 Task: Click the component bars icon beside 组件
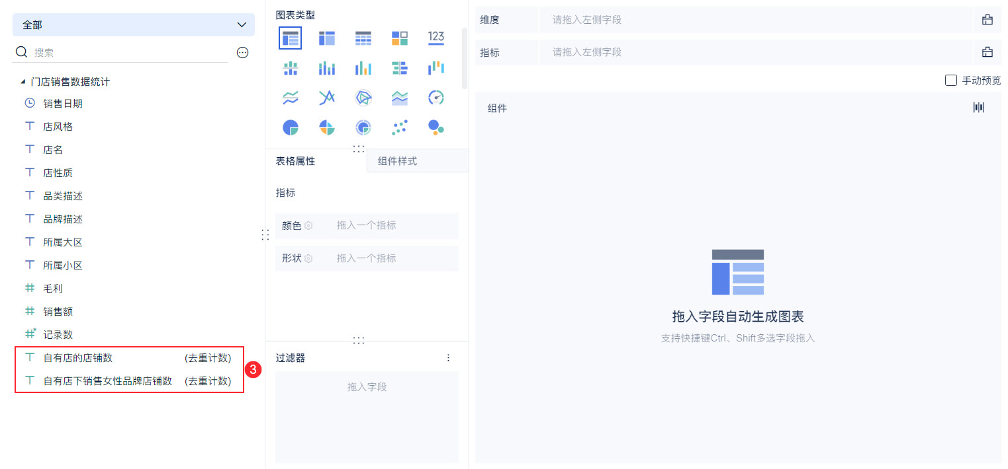click(x=979, y=107)
